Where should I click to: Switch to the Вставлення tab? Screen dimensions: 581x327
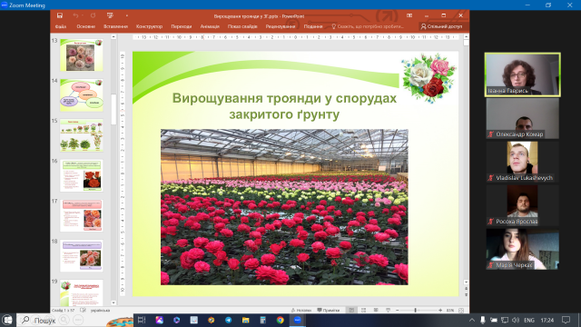tap(115, 26)
